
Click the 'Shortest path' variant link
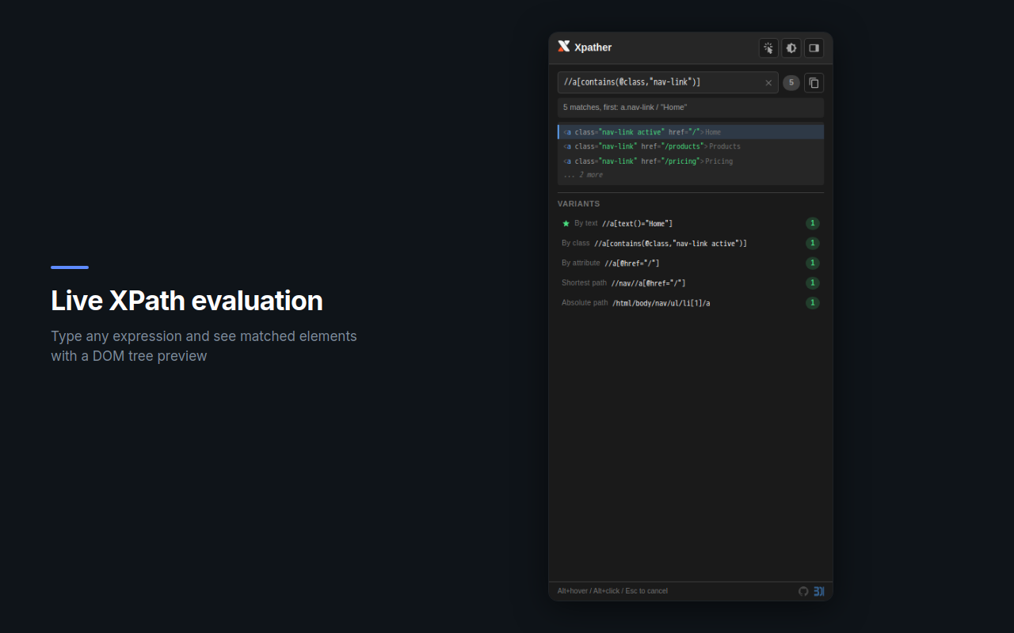point(650,282)
